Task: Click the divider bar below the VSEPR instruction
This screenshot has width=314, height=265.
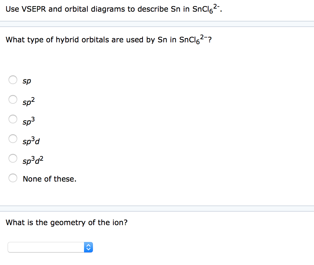Action: 157,24
